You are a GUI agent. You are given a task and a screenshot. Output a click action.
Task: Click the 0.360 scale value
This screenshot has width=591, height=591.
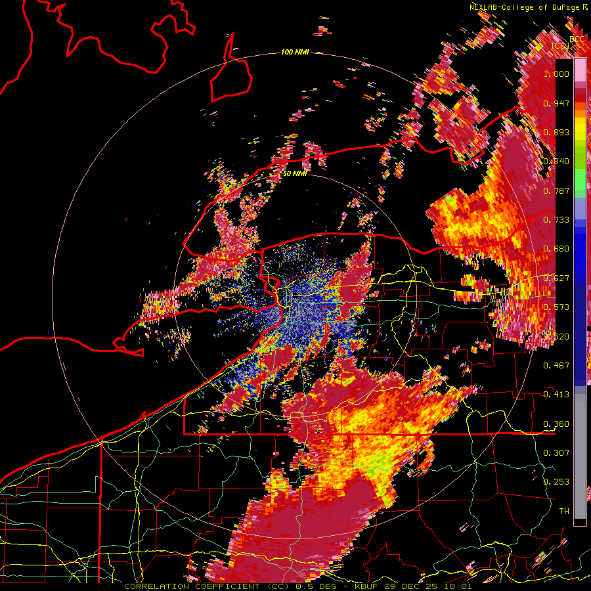[556, 424]
